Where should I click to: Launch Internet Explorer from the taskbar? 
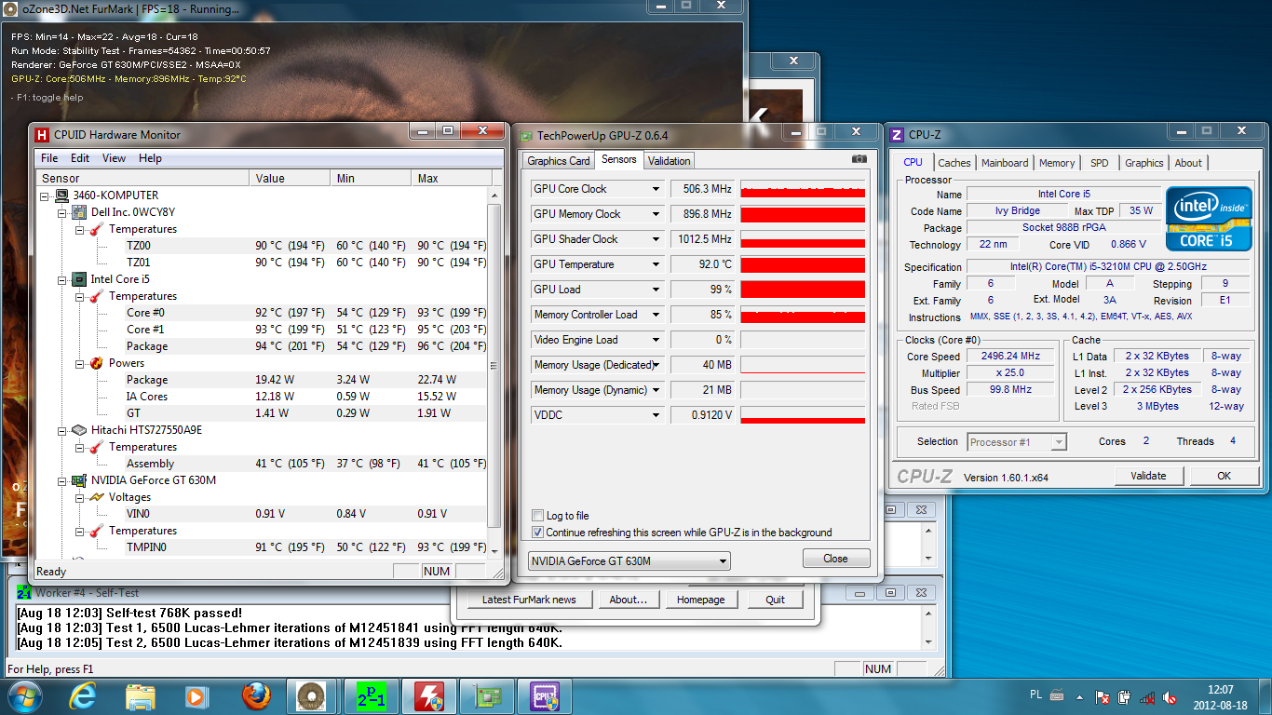[x=82, y=696]
